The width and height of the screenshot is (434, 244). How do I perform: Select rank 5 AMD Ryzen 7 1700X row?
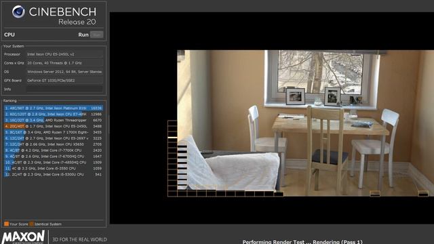(x=53, y=132)
